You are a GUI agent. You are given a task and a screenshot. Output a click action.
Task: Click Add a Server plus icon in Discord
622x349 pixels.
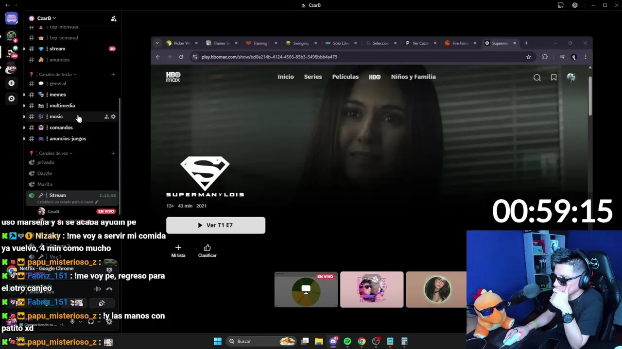[11, 83]
